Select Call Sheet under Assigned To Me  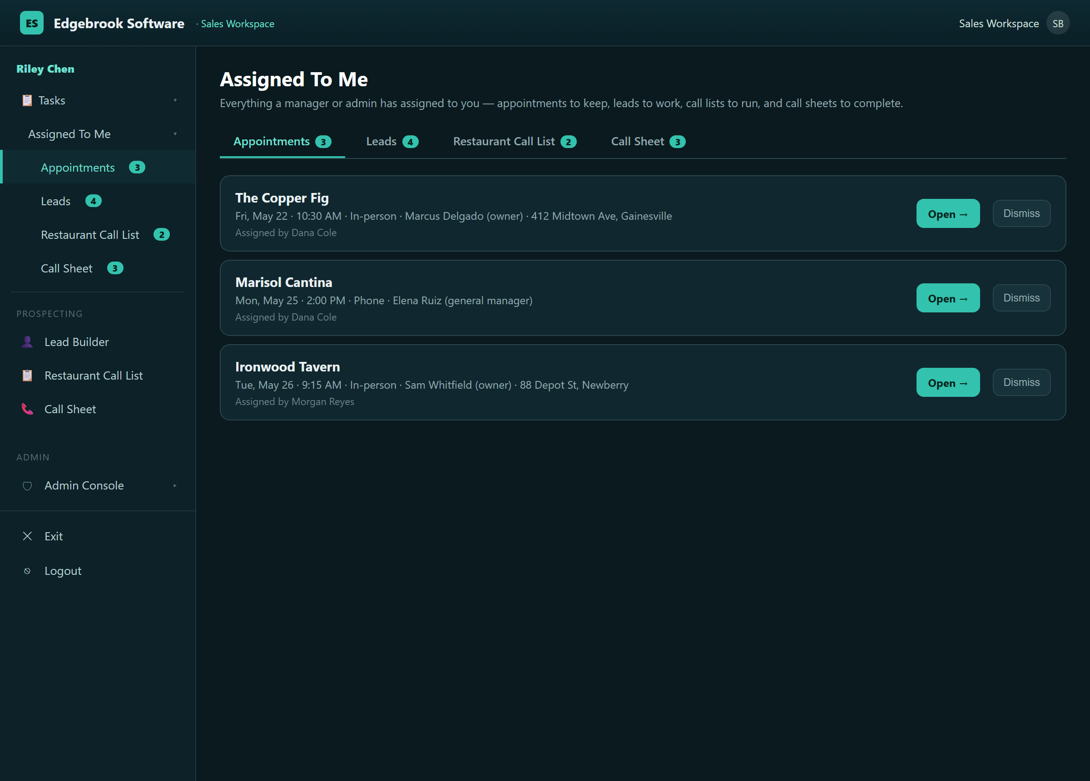pyautogui.click(x=98, y=268)
